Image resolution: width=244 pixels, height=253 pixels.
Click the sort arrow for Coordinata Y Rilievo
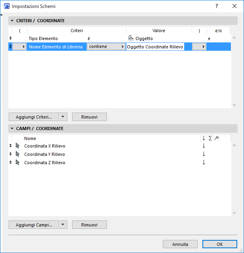click(x=204, y=154)
